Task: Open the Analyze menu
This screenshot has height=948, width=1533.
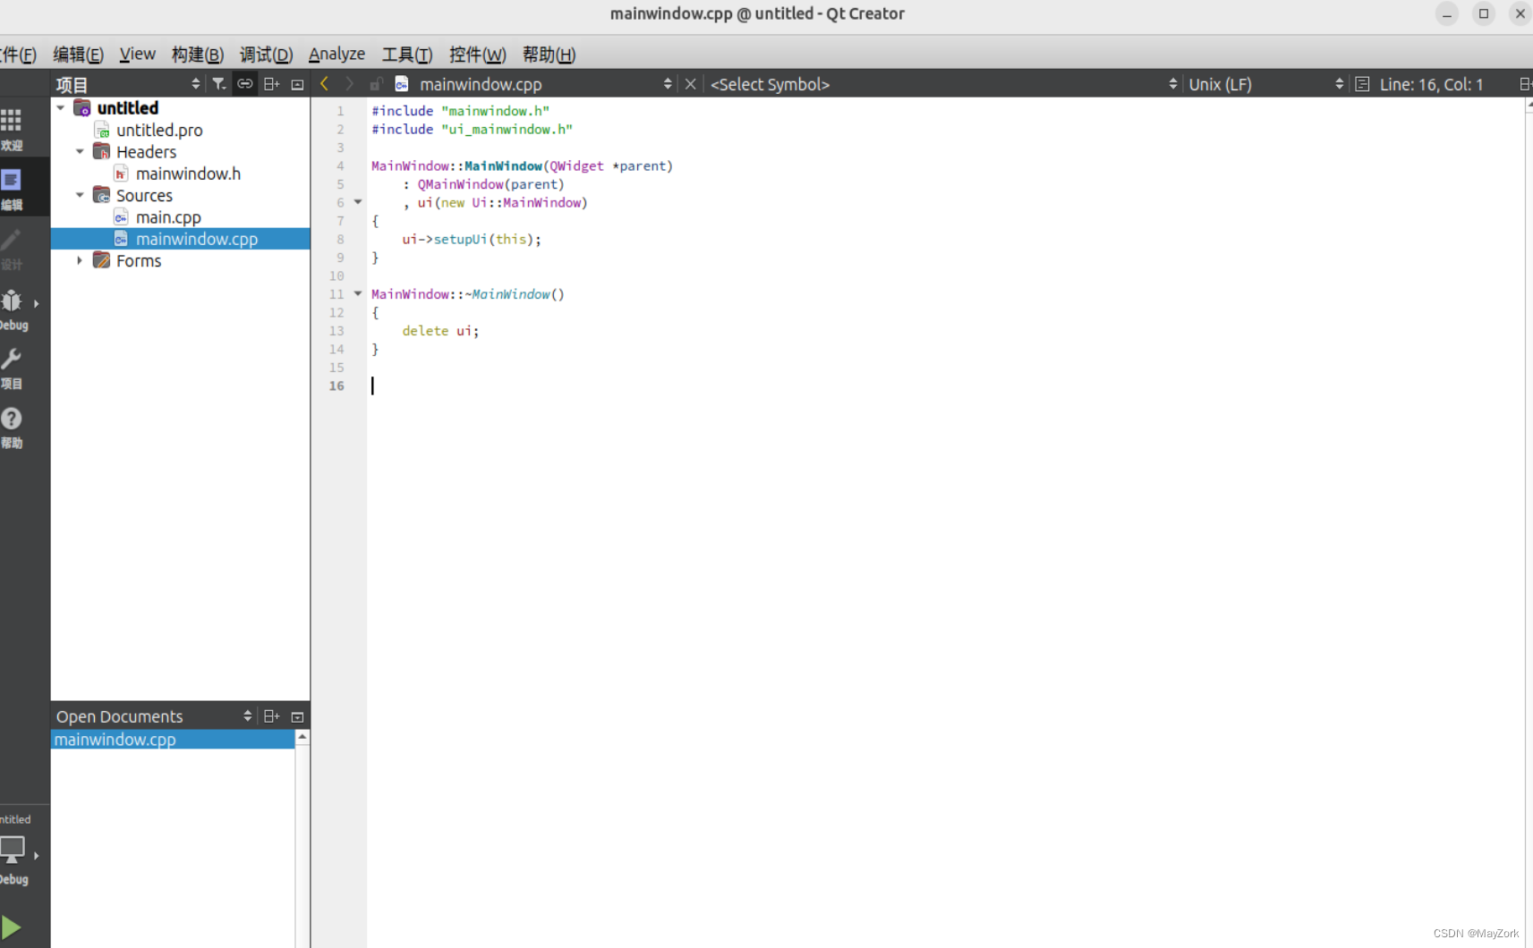Action: click(x=336, y=55)
